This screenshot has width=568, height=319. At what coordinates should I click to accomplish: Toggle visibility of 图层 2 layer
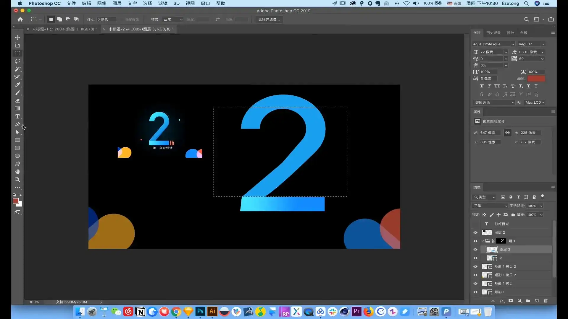pyautogui.click(x=475, y=232)
